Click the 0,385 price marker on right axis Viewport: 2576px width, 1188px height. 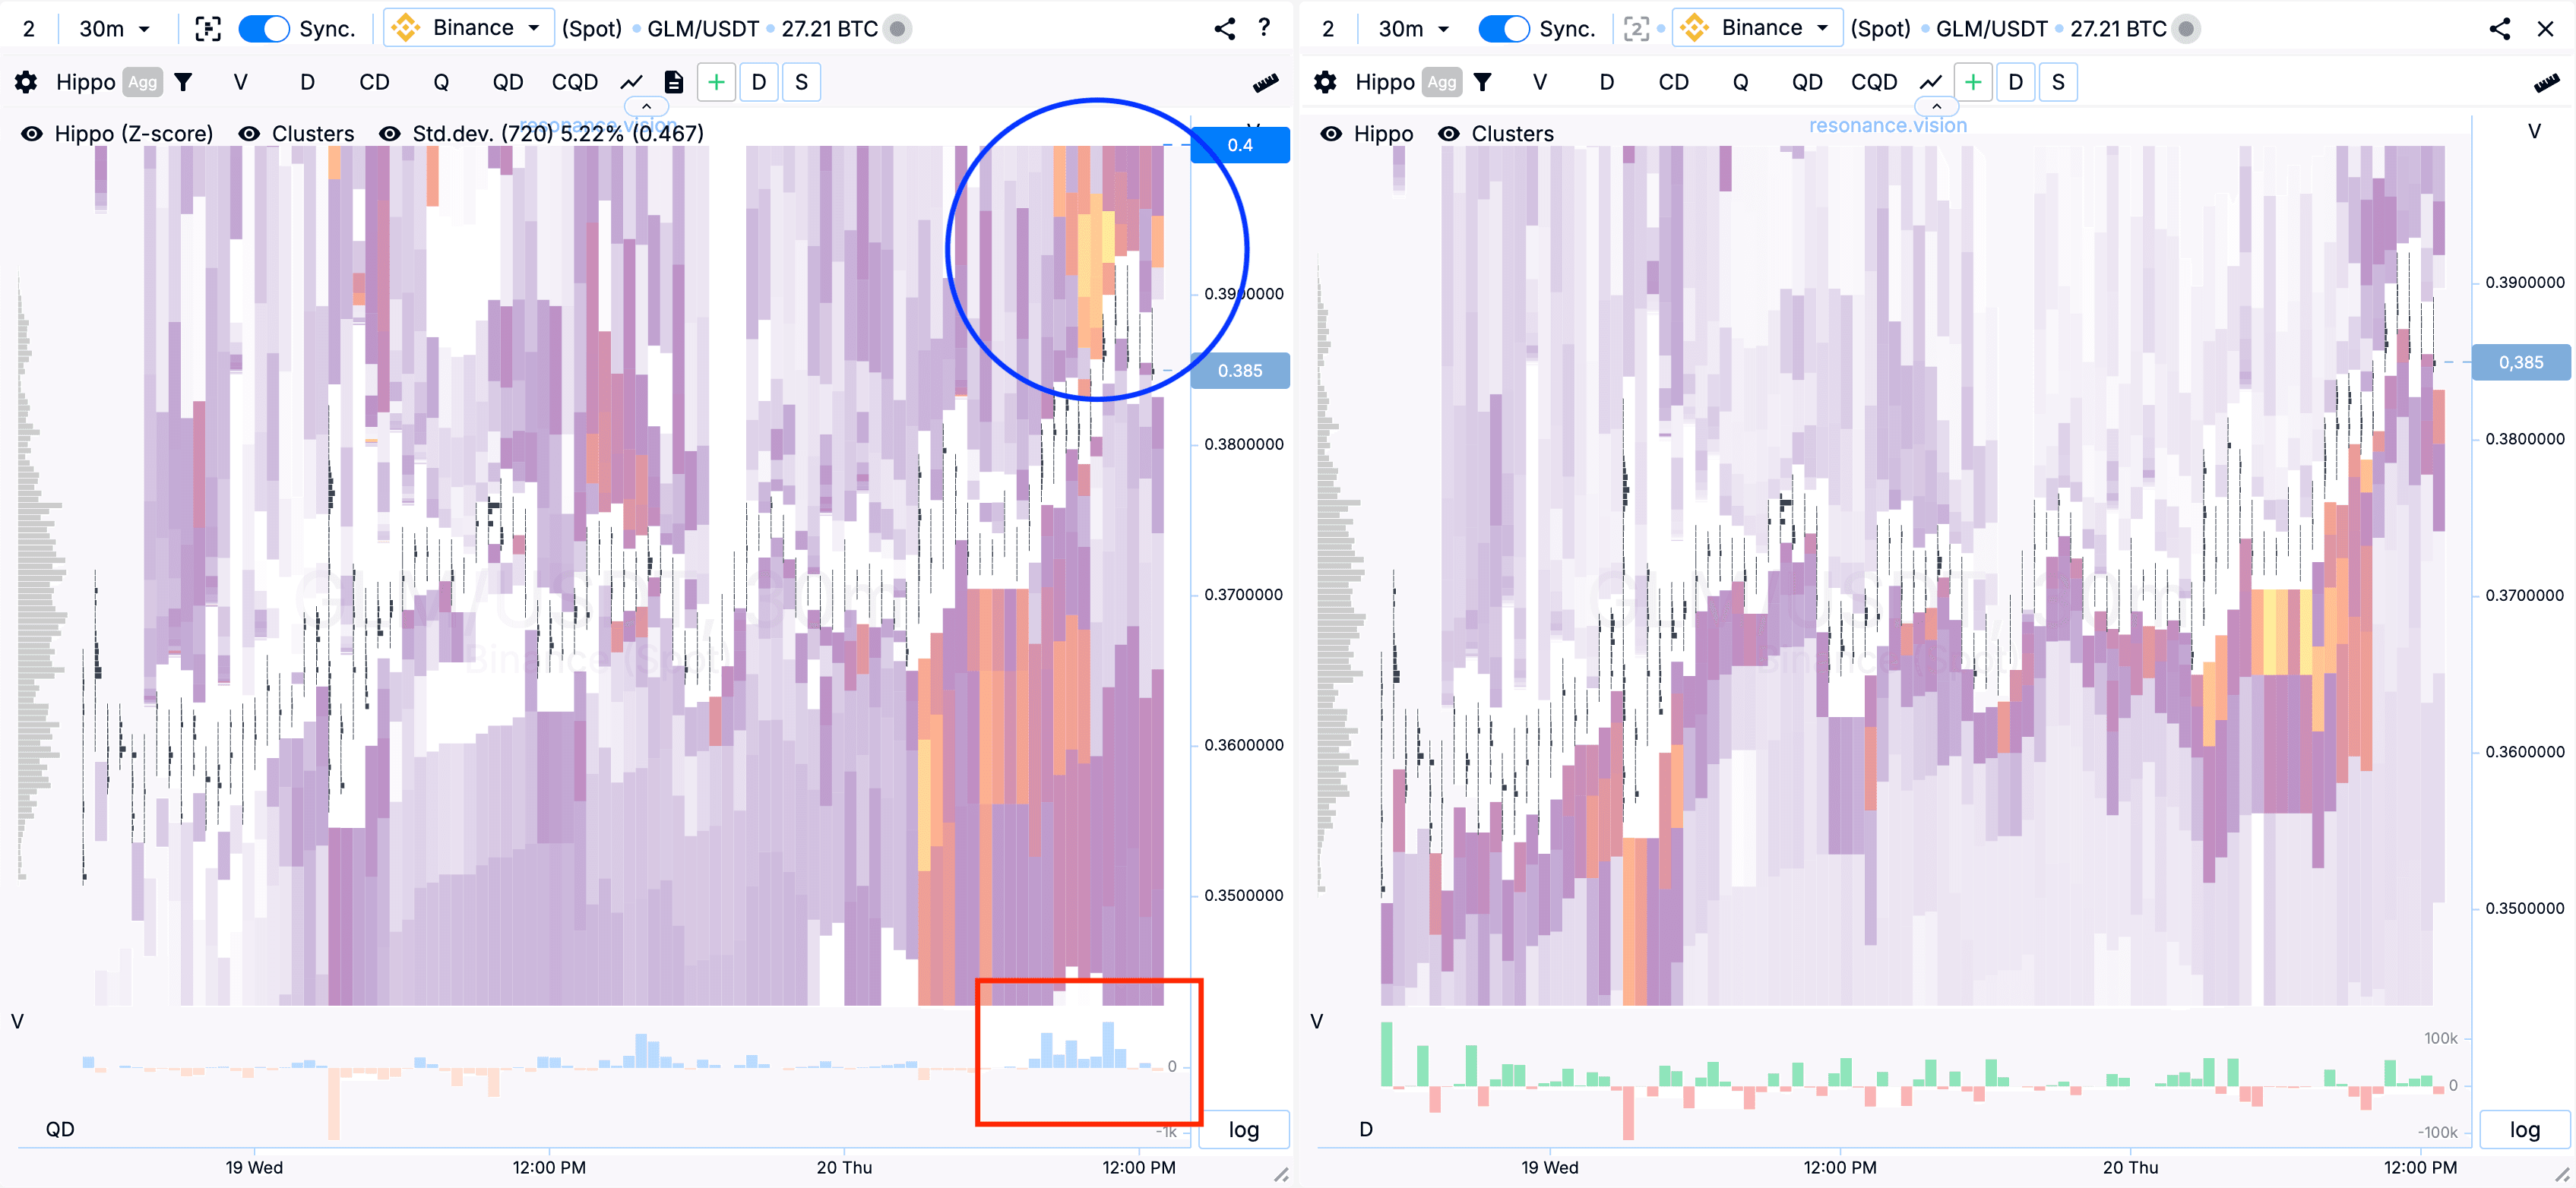[2521, 362]
